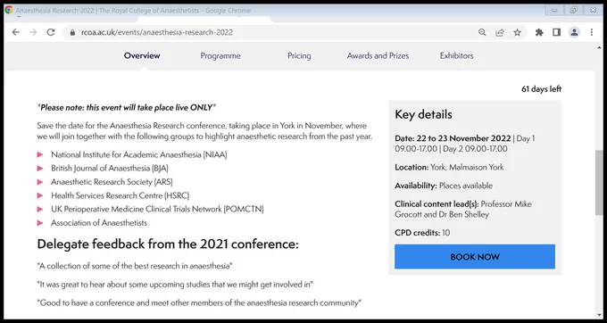The image size is (607, 323).
Task: Click the scrollbar up arrow
Action: pos(599,46)
